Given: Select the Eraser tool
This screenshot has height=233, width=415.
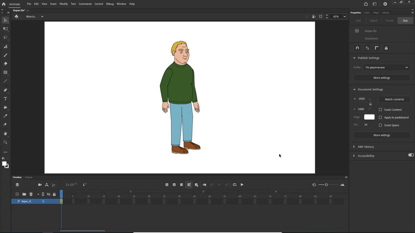Looking at the screenshot, I should click(5, 64).
